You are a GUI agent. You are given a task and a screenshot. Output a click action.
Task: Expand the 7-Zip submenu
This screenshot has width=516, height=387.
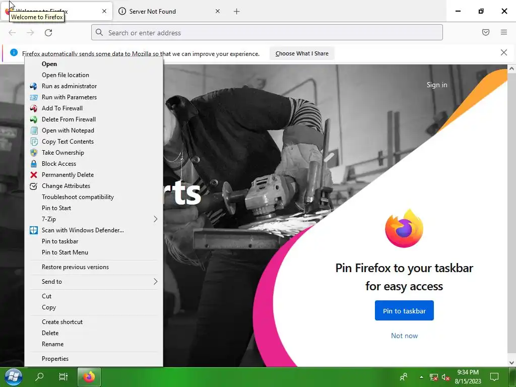tap(94, 219)
